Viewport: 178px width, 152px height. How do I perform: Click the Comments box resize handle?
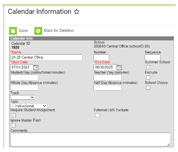(169, 144)
